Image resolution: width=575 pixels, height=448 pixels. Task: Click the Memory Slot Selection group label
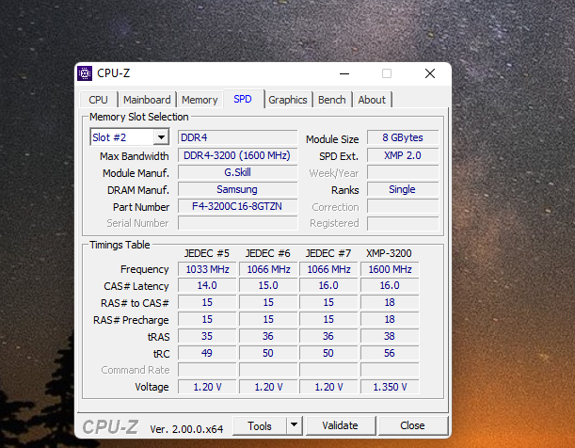pyautogui.click(x=139, y=117)
